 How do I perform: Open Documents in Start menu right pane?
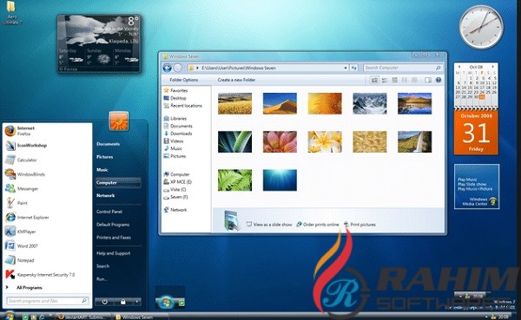pyautogui.click(x=108, y=144)
